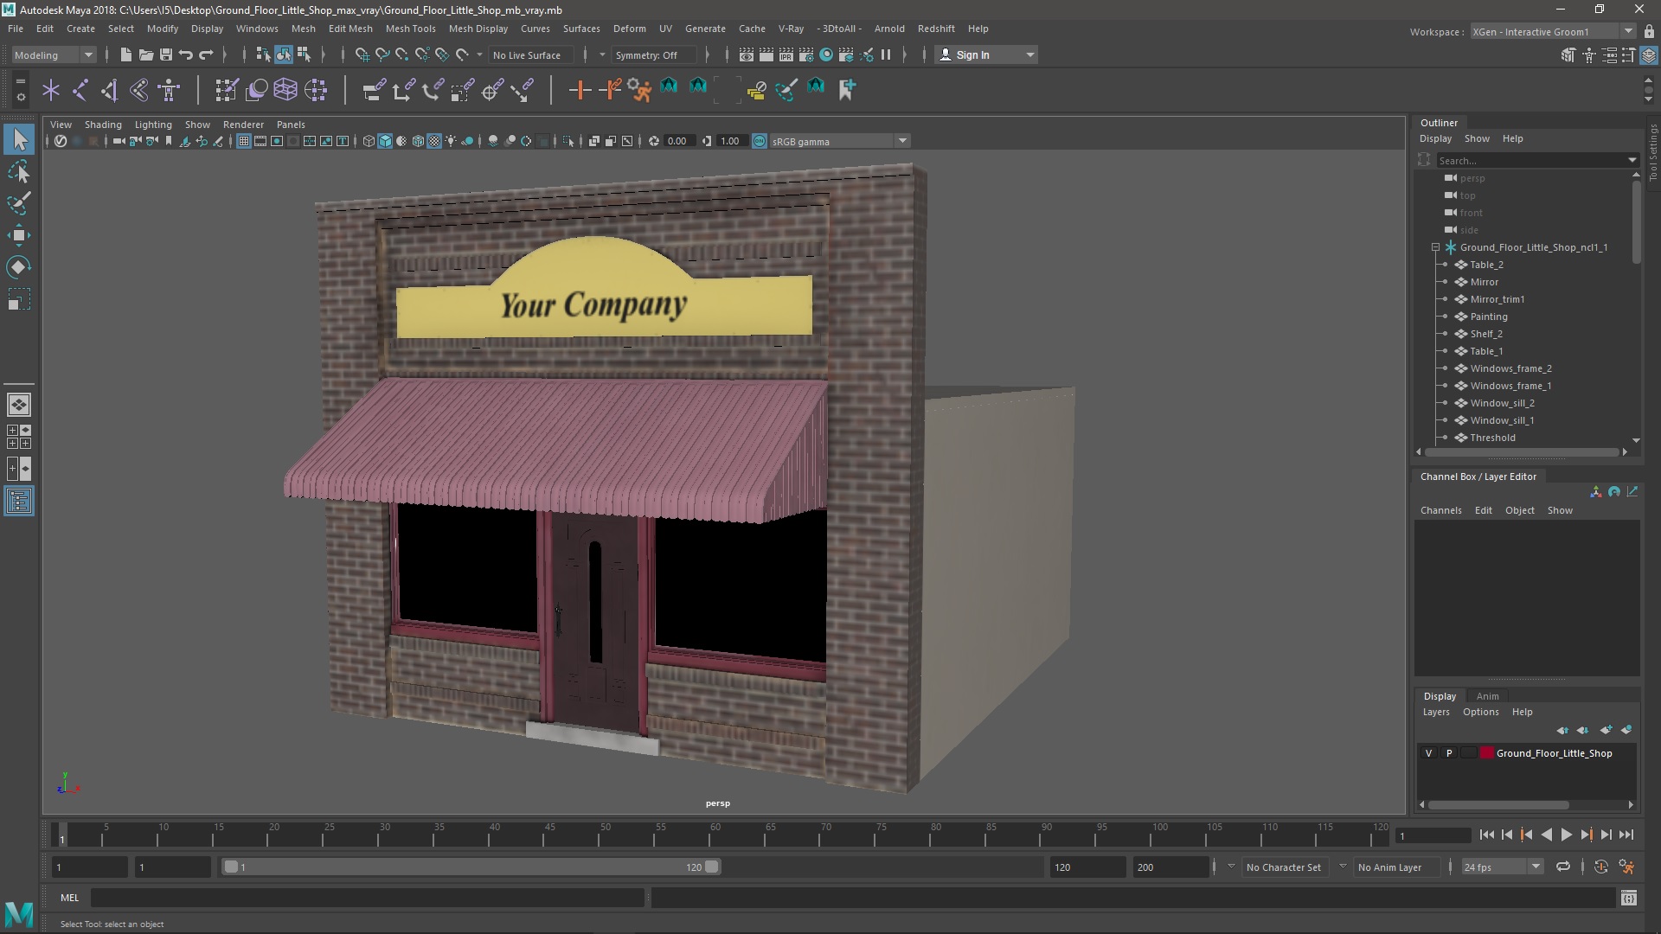
Task: Click the play backwards button
Action: (x=1546, y=835)
